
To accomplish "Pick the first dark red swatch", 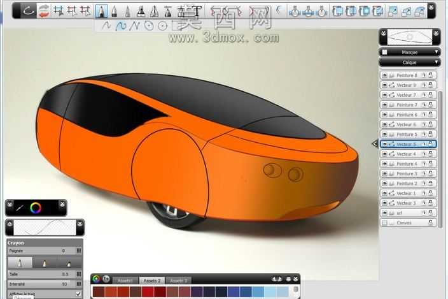I will click(x=99, y=292).
